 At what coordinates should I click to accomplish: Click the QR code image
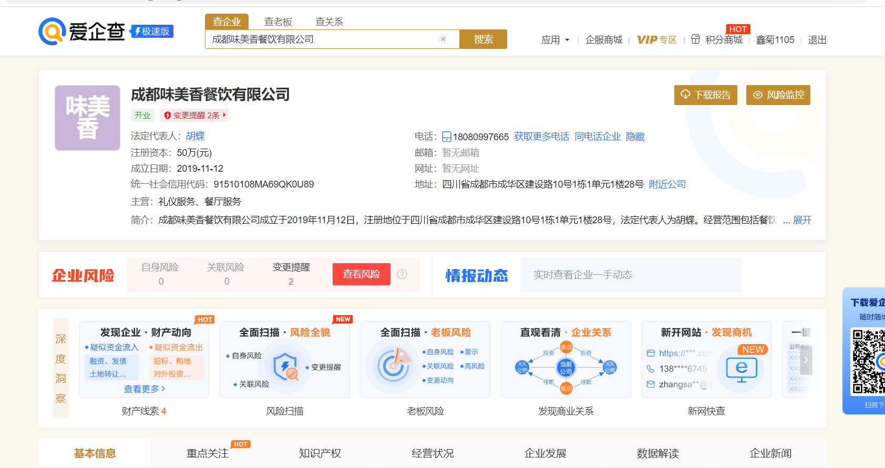[869, 361]
